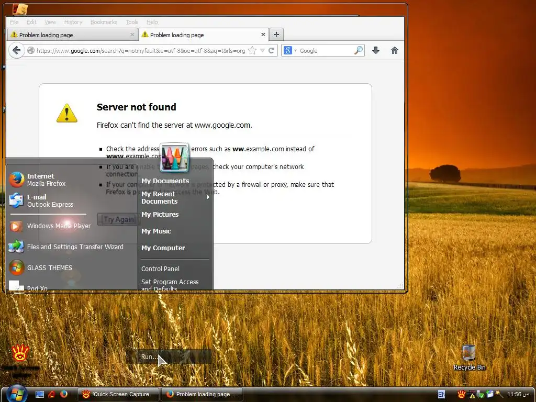Open the Downloads arrow icon
The height and width of the screenshot is (402, 536).
(376, 51)
